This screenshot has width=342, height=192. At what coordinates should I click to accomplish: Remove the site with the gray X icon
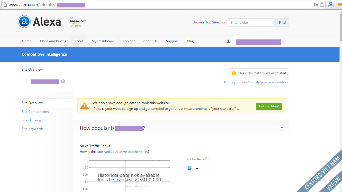pyautogui.click(x=63, y=81)
